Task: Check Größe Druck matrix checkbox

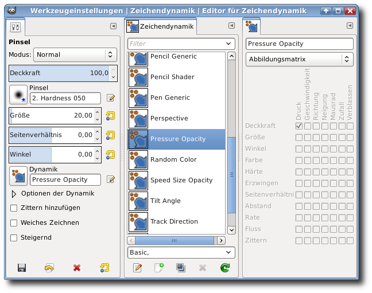Action: click(x=299, y=137)
